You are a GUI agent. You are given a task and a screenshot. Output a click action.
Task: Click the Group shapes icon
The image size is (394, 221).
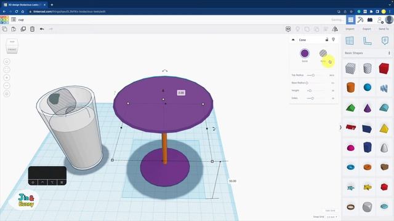307,29
